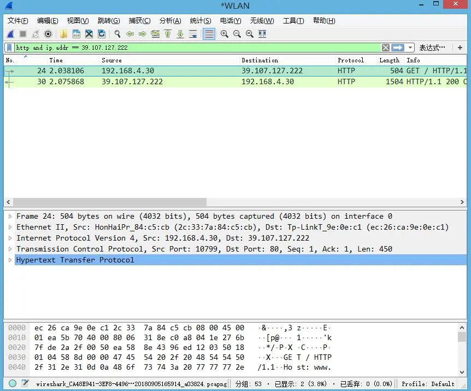
Task: Open 文件(F) menu
Action: click(x=17, y=21)
